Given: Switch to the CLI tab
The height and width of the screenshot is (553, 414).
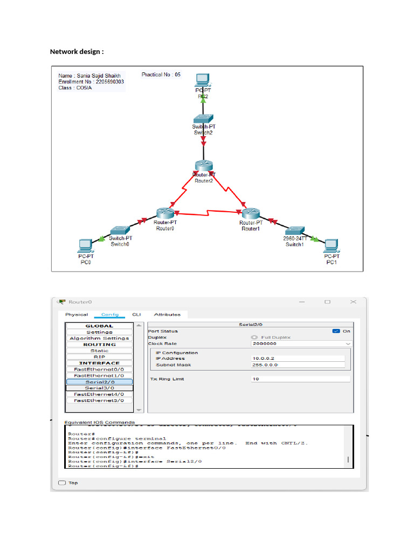Looking at the screenshot, I should 136,314.
